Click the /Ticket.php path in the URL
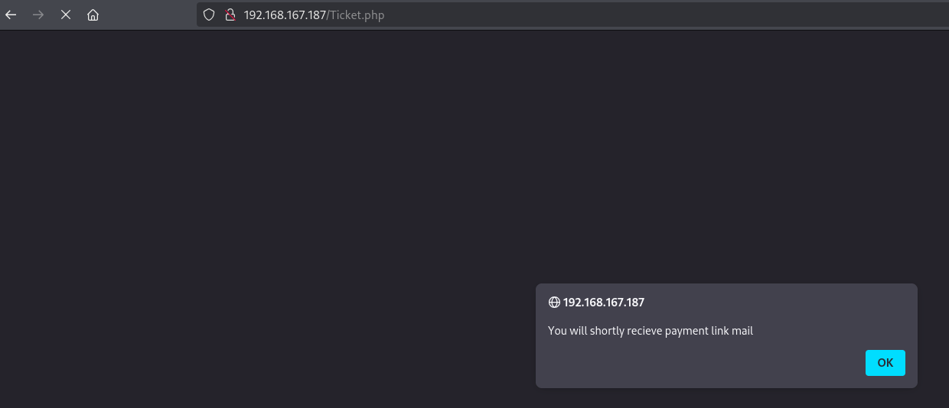 pyautogui.click(x=355, y=15)
